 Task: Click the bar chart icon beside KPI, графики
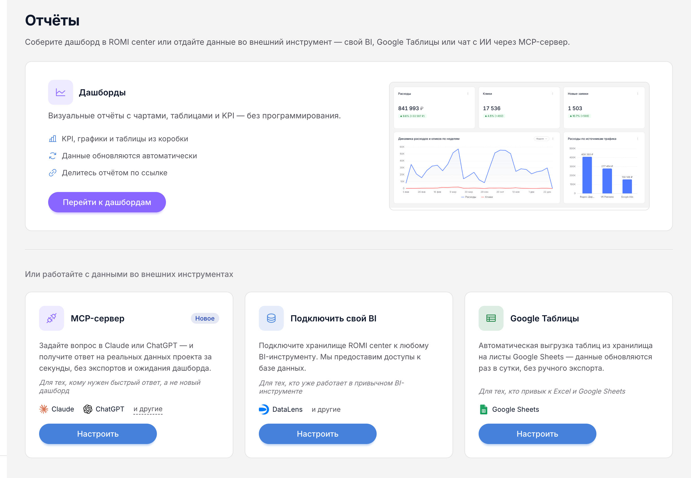[x=53, y=139]
